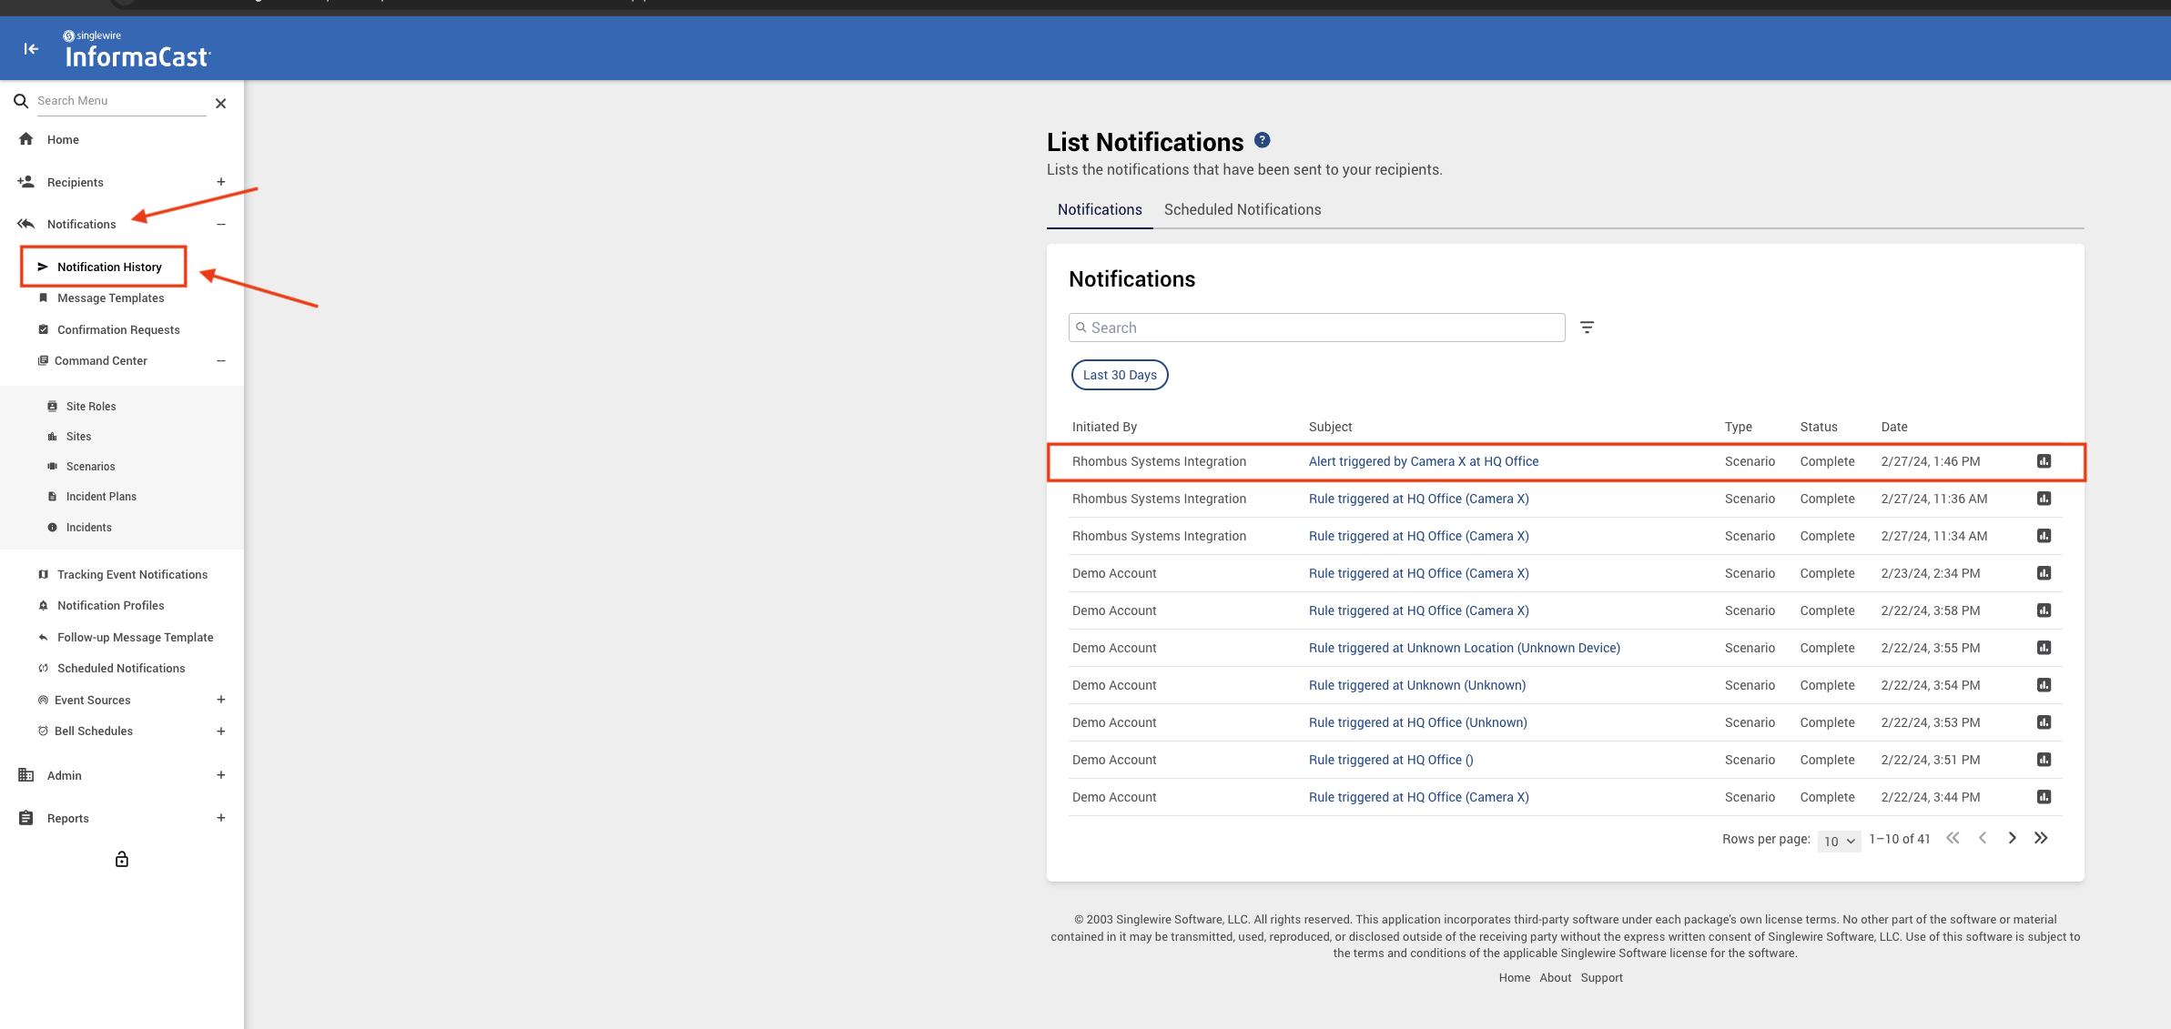This screenshot has width=2171, height=1029.
Task: Open the filter options icon beside Search
Action: (1587, 328)
